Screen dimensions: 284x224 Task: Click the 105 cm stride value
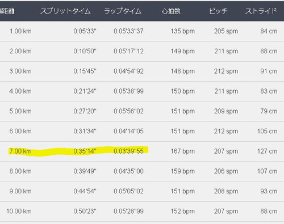[x=267, y=131]
